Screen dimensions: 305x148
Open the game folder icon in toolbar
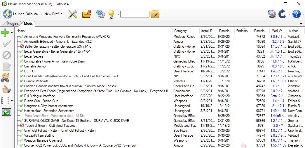(x=86, y=14)
